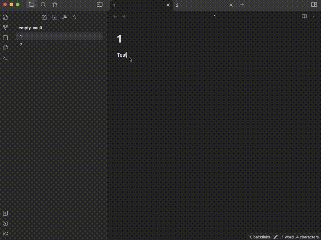Open Settings gear icon
The image size is (321, 240).
pyautogui.click(x=5, y=233)
